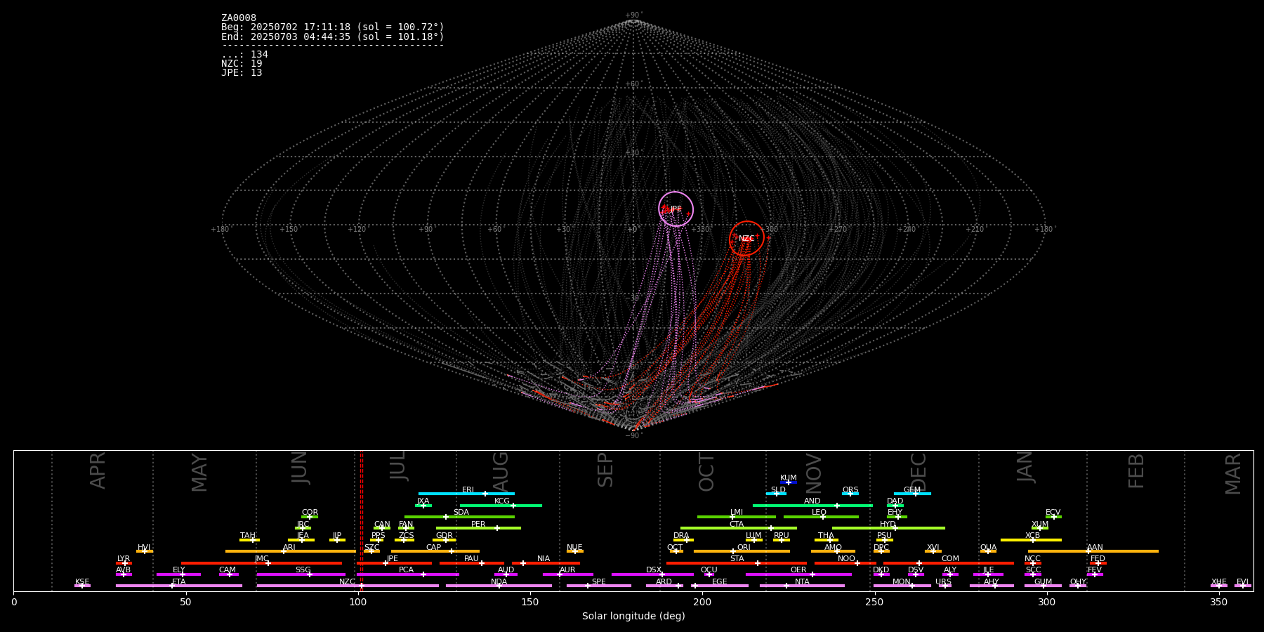Viewport: 1264px width, 632px height.
Task: Click the orange ORI shower bar
Action: [742, 551]
